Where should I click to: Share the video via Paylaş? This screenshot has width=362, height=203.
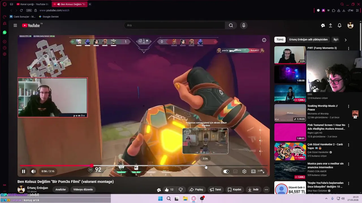coord(196,189)
